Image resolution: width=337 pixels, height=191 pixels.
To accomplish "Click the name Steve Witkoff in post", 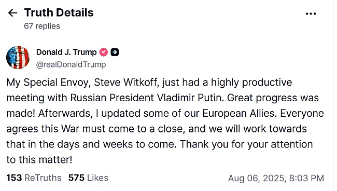I will coord(126,83).
